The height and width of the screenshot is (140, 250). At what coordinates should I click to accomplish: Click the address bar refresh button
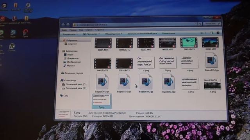(x=200, y=24)
